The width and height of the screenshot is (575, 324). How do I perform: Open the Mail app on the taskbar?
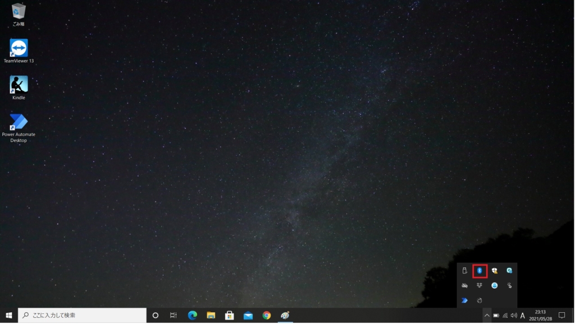point(248,316)
